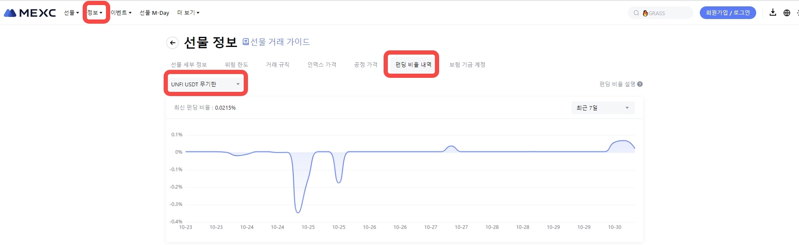Click the download app icon
Image resolution: width=799 pixels, height=245 pixels.
coord(773,13)
